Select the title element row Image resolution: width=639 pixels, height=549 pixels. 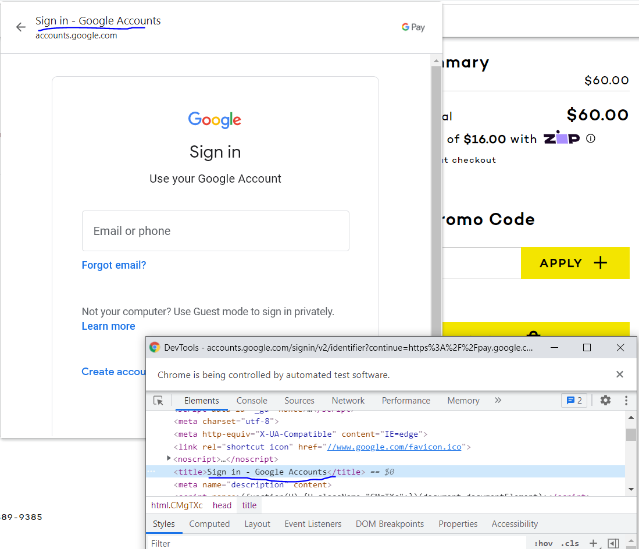point(385,472)
